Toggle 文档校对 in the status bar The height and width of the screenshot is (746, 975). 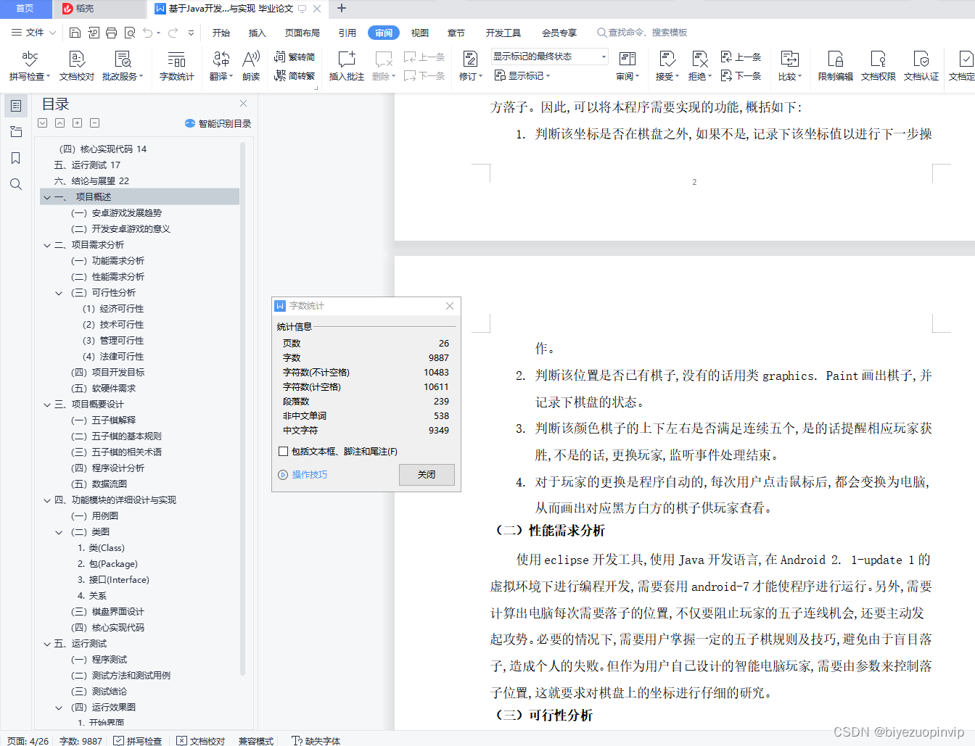[x=201, y=740]
